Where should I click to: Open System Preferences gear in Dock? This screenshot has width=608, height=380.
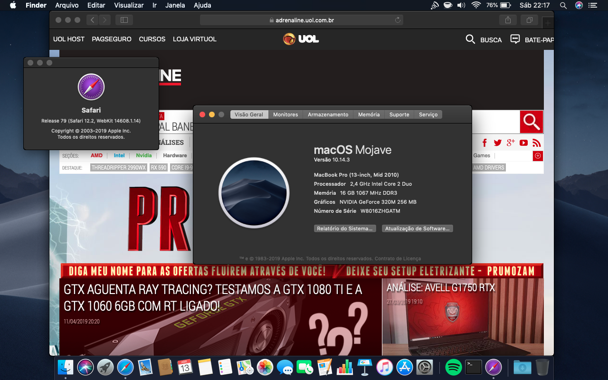click(x=424, y=367)
